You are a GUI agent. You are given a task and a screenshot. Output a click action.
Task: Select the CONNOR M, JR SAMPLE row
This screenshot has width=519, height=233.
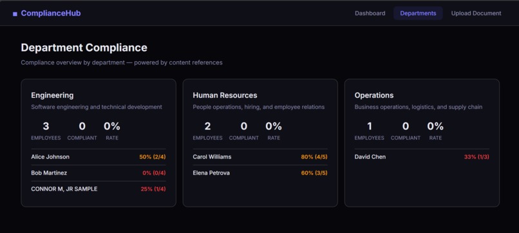click(x=99, y=189)
